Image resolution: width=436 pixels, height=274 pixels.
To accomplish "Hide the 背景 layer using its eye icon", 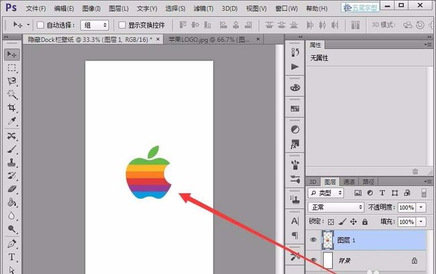I will (x=313, y=261).
